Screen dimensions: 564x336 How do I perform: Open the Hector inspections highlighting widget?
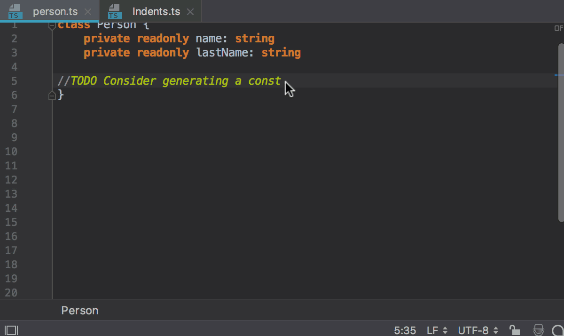pyautogui.click(x=539, y=330)
